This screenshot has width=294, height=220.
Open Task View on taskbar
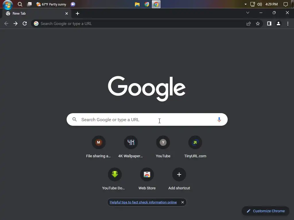pyautogui.click(x=29, y=4)
